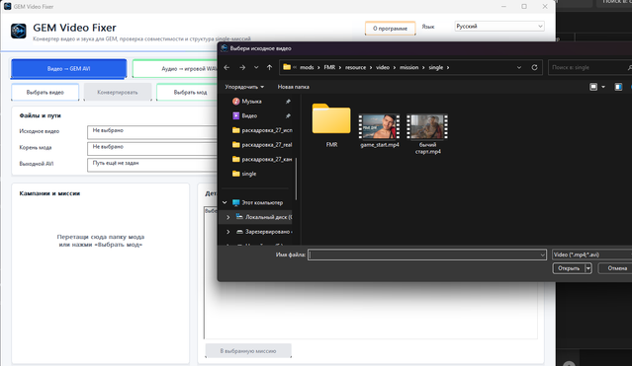Open file type filter 'Video (*.mp4;*.avi)'
The height and width of the screenshot is (366, 632).
(591, 255)
